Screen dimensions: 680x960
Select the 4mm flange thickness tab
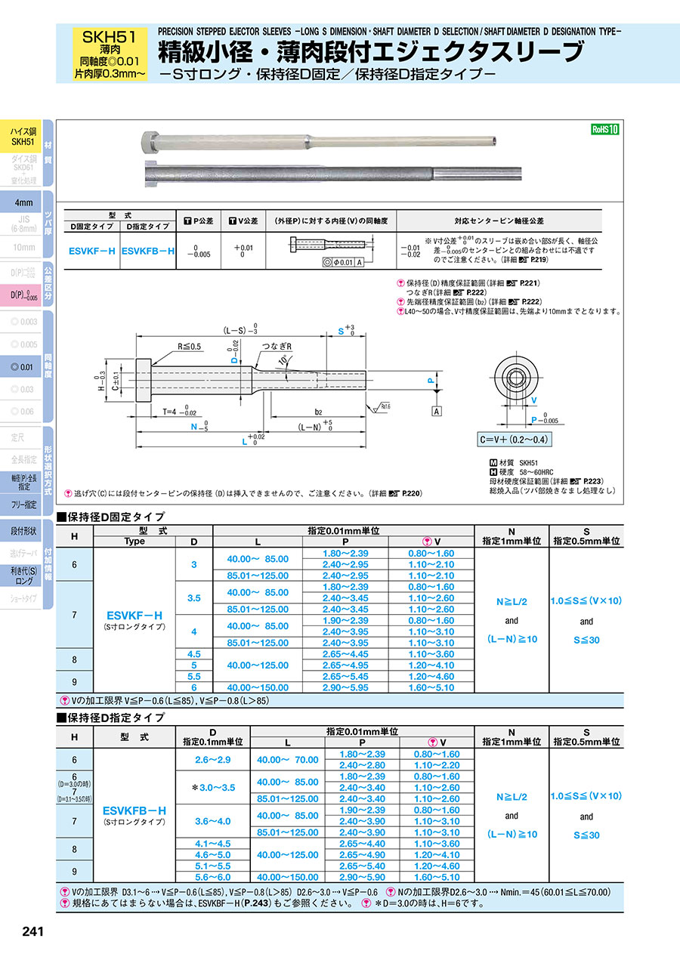click(x=23, y=203)
